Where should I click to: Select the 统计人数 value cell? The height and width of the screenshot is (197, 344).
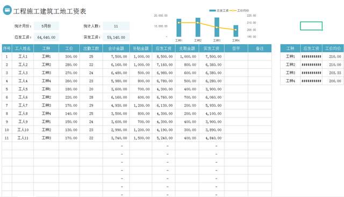point(116,26)
